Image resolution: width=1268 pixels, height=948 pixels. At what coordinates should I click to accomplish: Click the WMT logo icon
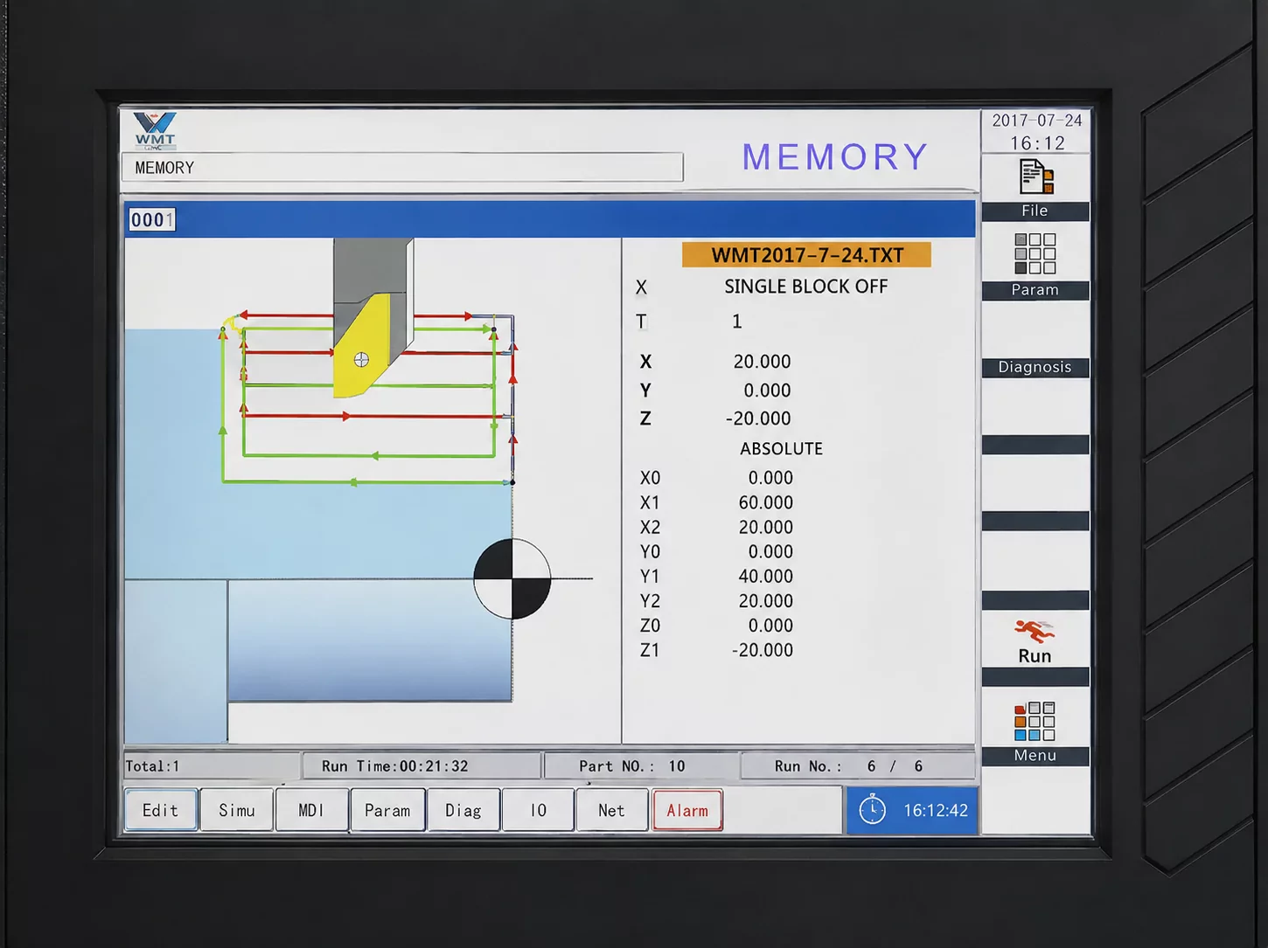point(155,129)
